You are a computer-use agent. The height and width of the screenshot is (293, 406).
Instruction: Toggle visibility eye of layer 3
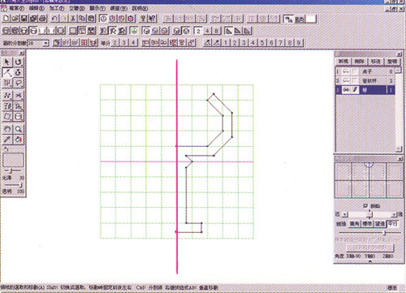346,90
